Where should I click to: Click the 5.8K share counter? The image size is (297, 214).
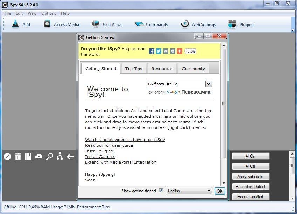191,51
